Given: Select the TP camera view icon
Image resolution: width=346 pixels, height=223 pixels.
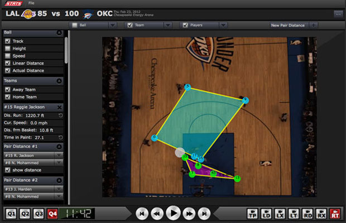Looking at the screenshot, I should click(252, 213).
